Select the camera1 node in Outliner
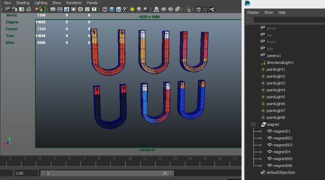This screenshot has height=180, width=325. point(273,56)
